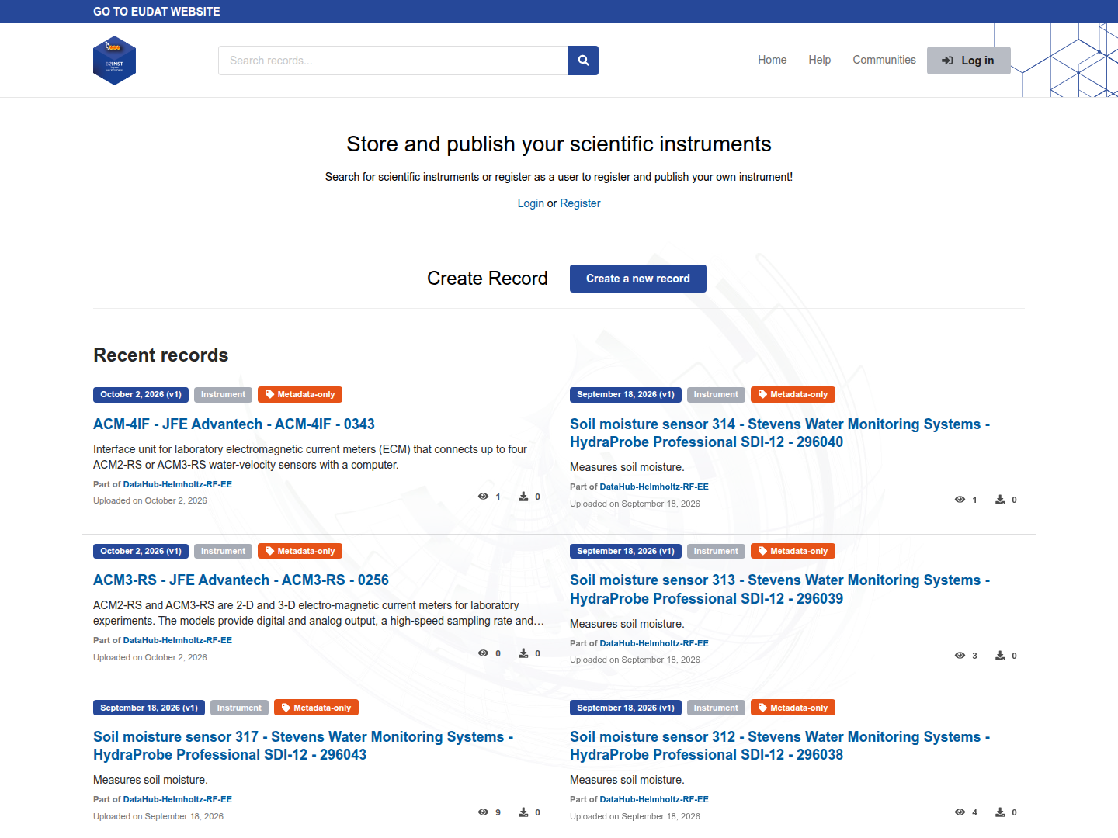Open DataHub-Helmholtz-RF-EE community under sensor 314 record

tap(654, 487)
